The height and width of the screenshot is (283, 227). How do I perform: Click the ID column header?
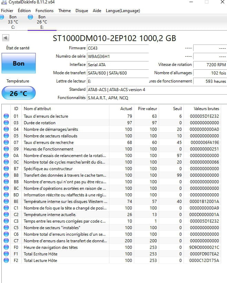16,109
